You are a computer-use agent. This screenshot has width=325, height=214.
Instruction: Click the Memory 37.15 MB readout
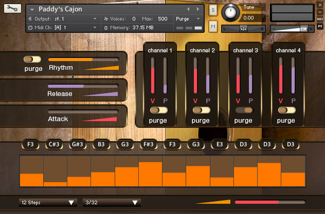(x=143, y=28)
